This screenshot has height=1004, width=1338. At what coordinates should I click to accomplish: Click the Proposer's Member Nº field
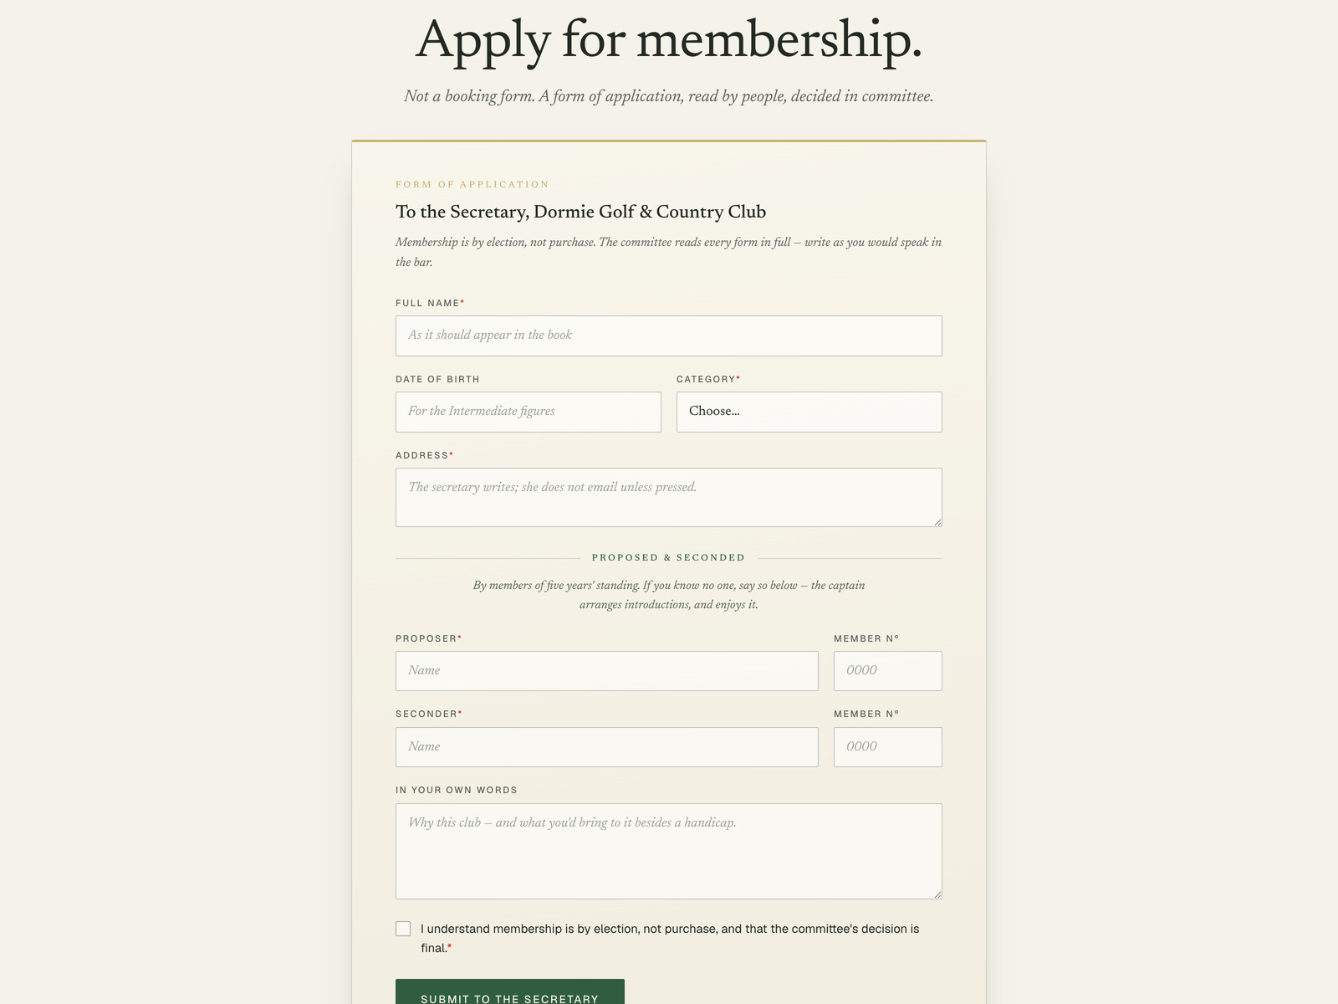click(887, 671)
